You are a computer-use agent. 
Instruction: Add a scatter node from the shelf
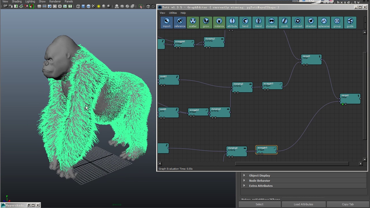click(193, 22)
